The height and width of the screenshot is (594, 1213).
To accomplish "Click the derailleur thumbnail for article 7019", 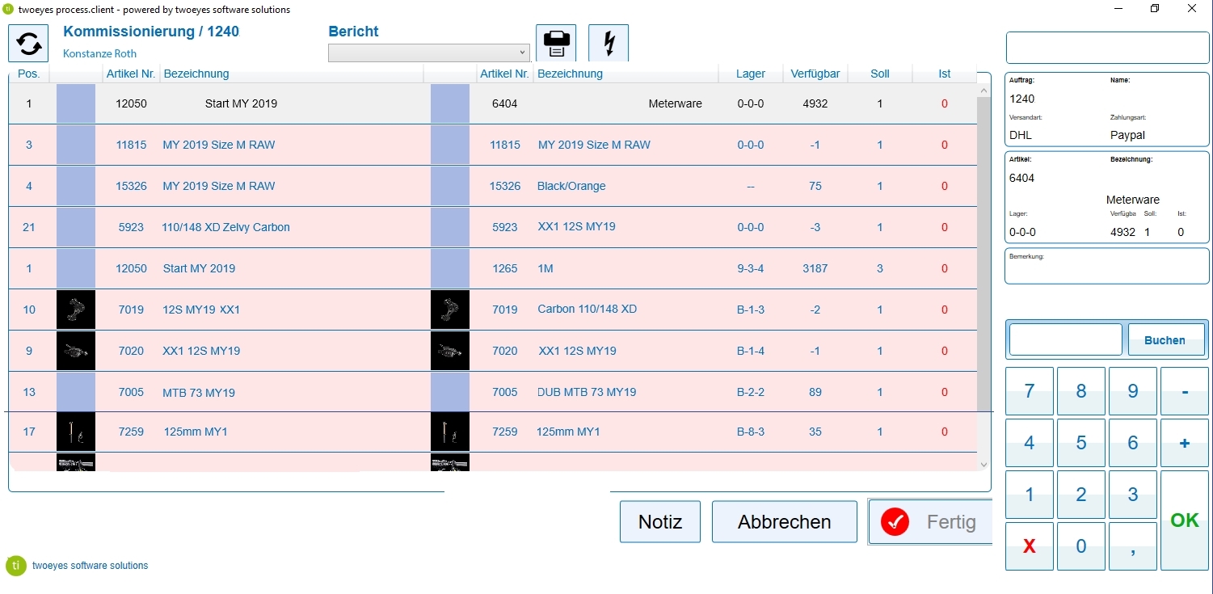I will pos(76,310).
